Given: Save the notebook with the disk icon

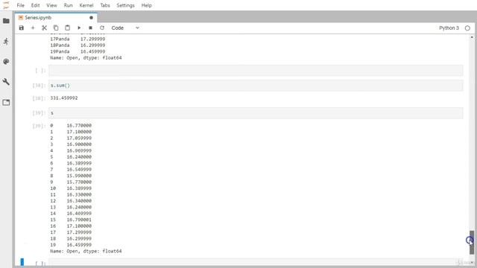Looking at the screenshot, I should point(22,28).
